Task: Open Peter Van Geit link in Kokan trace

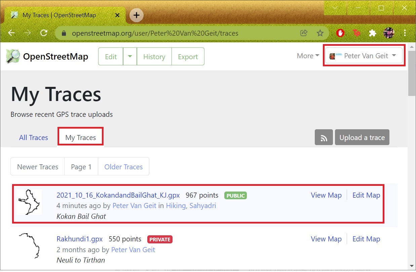Action: tap(134, 206)
